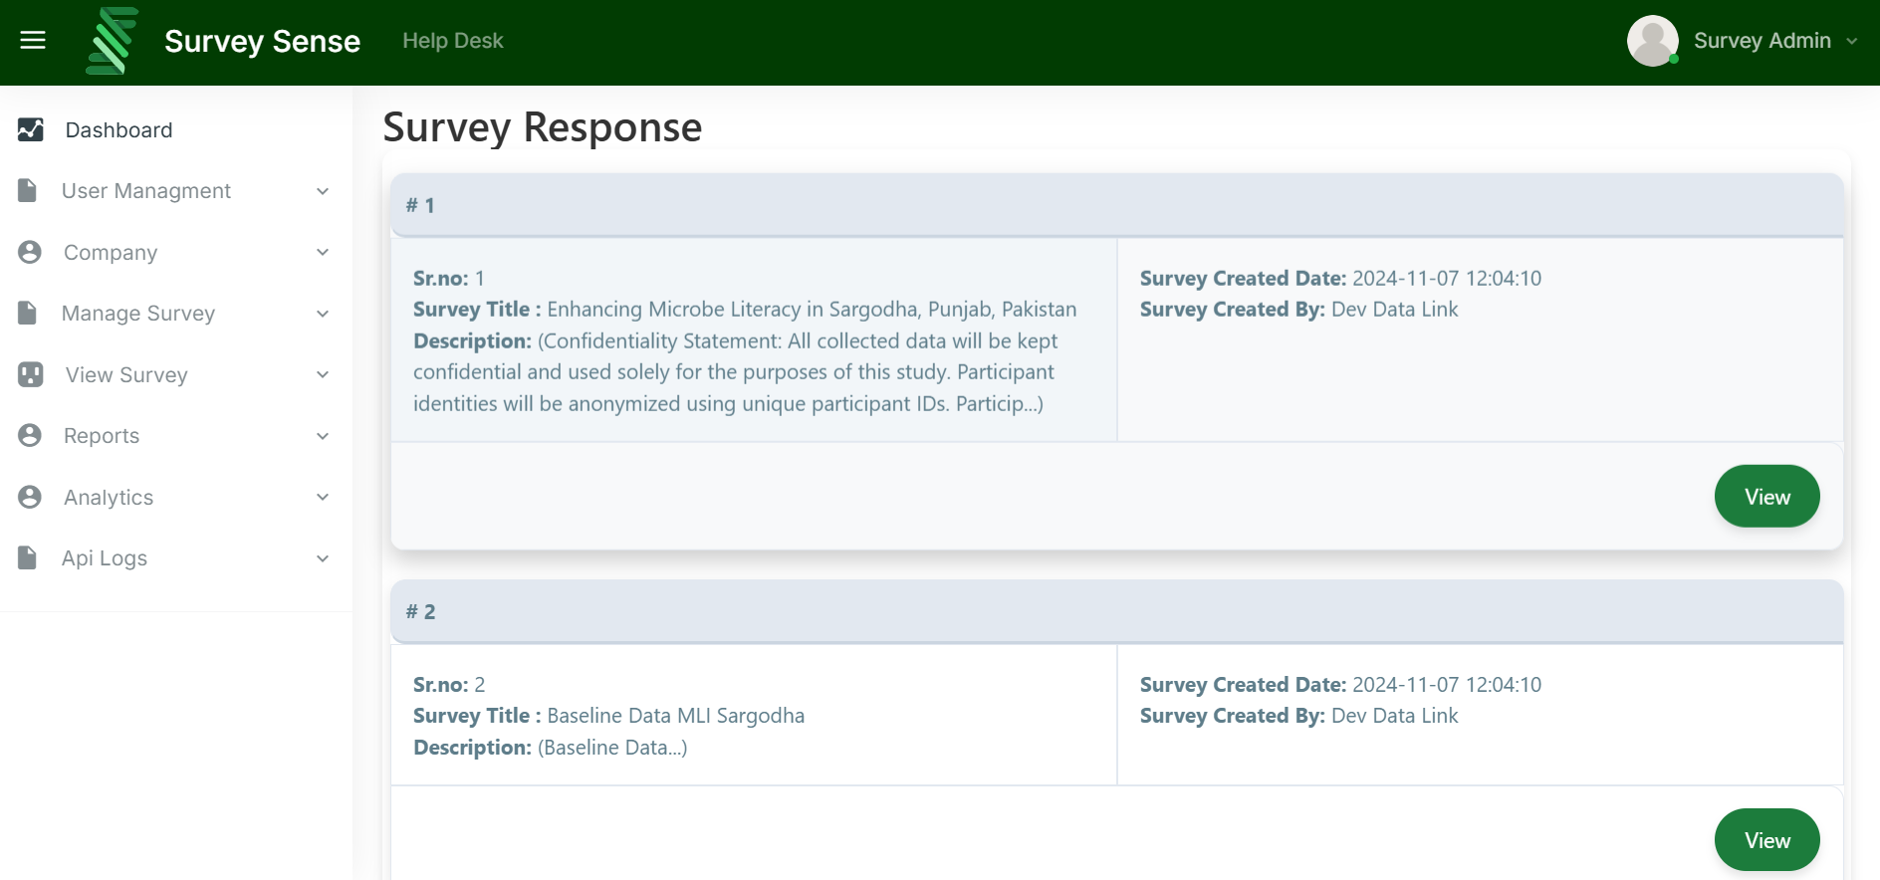
Task: View the Baseline Data MLI Sargodha survey
Action: 1765,840
